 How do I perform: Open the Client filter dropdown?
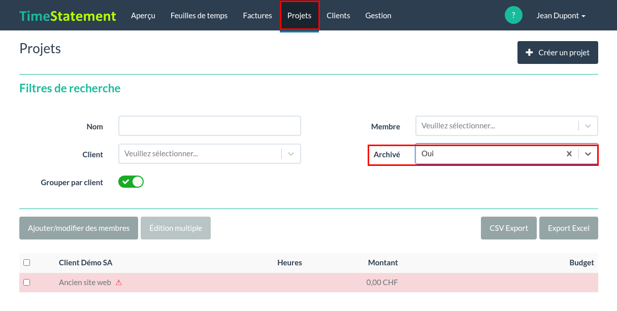coord(210,154)
